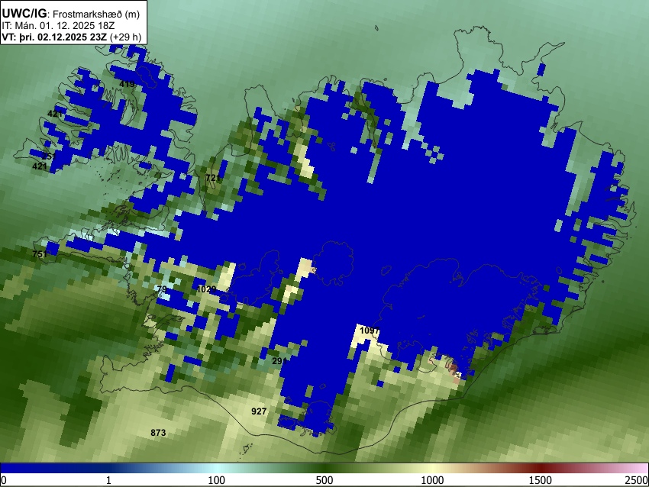Click the legend tick label '1'
This screenshot has width=649, height=487.
click(108, 480)
